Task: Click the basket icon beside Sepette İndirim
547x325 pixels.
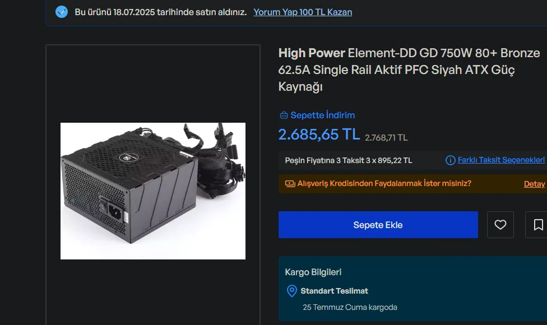Action: [x=284, y=115]
